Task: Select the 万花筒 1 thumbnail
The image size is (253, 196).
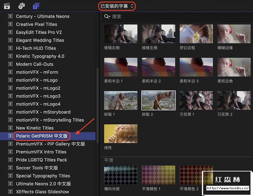Action: 196,100
